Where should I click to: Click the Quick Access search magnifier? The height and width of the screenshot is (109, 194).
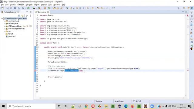(x=179, y=8)
